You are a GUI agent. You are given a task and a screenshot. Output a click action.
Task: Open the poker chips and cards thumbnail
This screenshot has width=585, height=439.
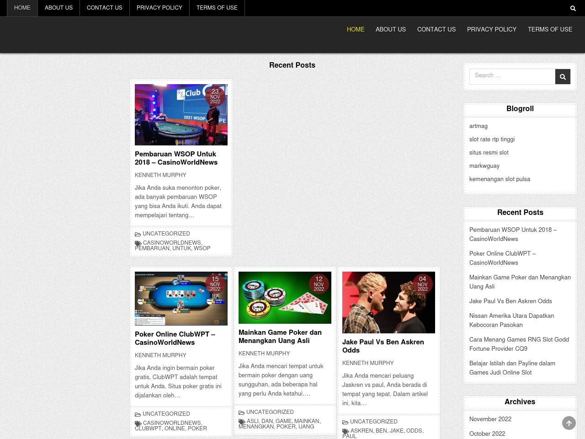pos(285,298)
